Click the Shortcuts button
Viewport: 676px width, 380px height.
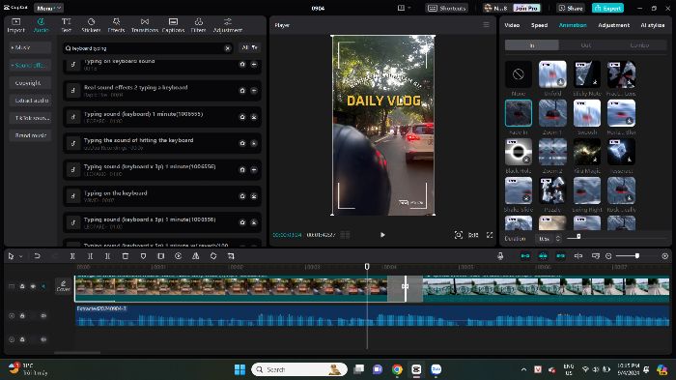click(x=446, y=8)
